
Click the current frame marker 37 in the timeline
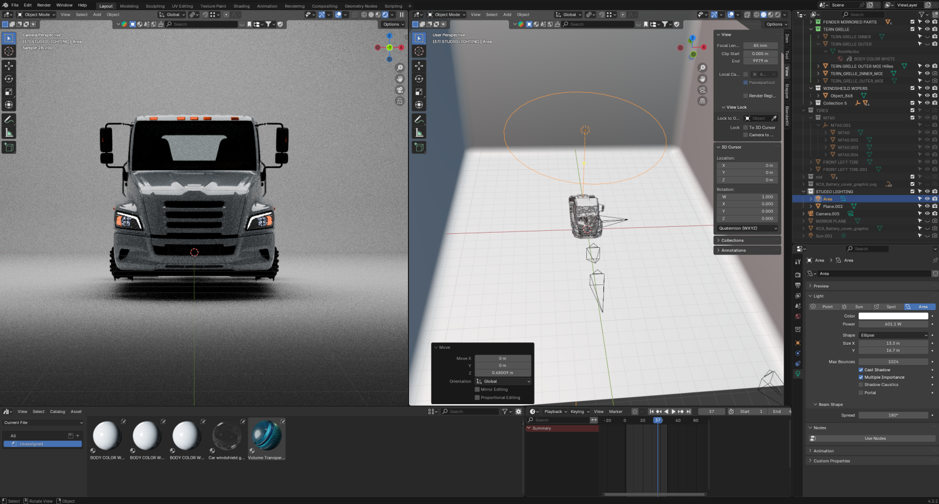point(658,420)
